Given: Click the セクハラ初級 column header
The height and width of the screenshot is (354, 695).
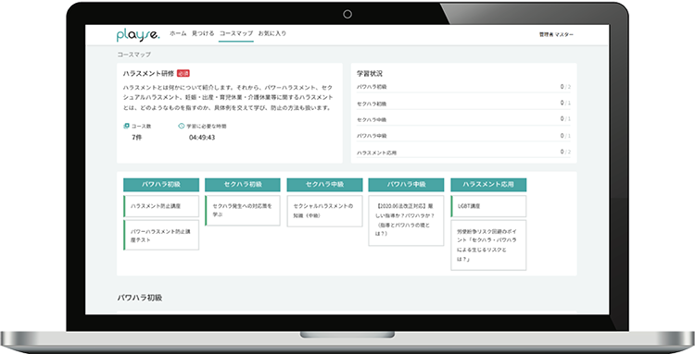Looking at the screenshot, I should click(243, 185).
